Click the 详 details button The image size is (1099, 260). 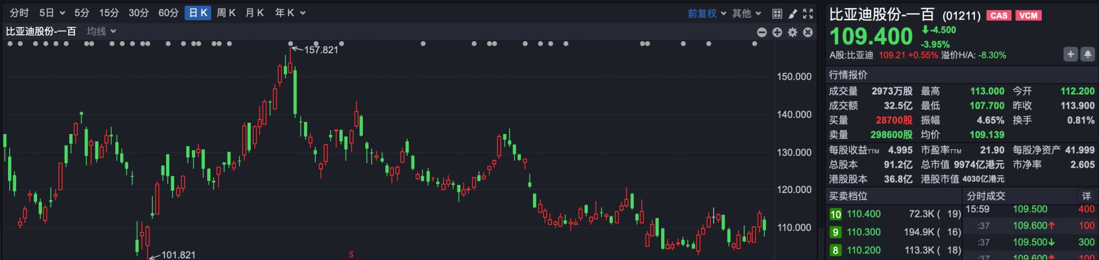1086,196
